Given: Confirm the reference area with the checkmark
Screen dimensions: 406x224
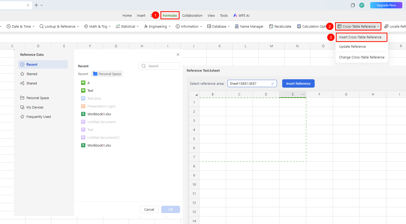Looking at the screenshot, I should coord(272,83).
